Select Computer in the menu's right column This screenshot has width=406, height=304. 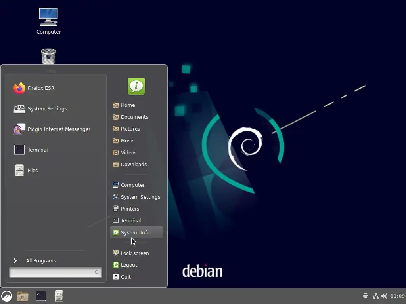(x=136, y=185)
